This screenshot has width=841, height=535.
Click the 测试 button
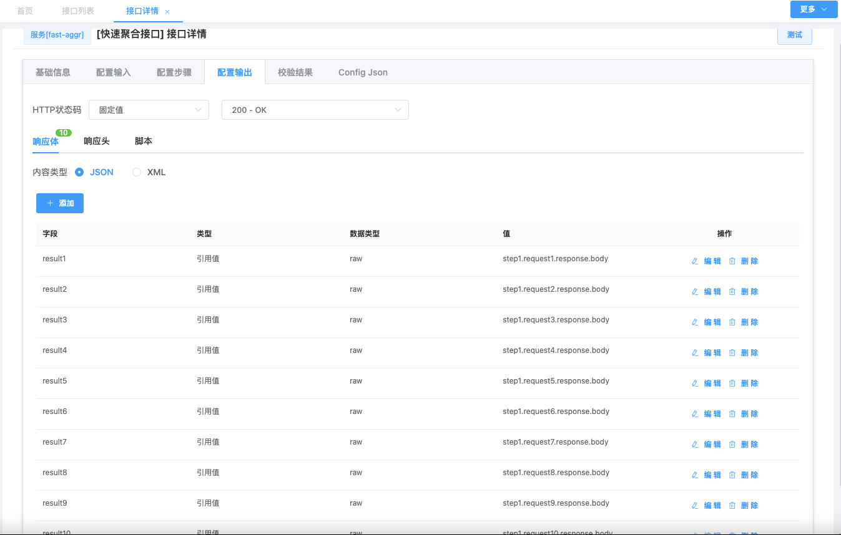[794, 35]
